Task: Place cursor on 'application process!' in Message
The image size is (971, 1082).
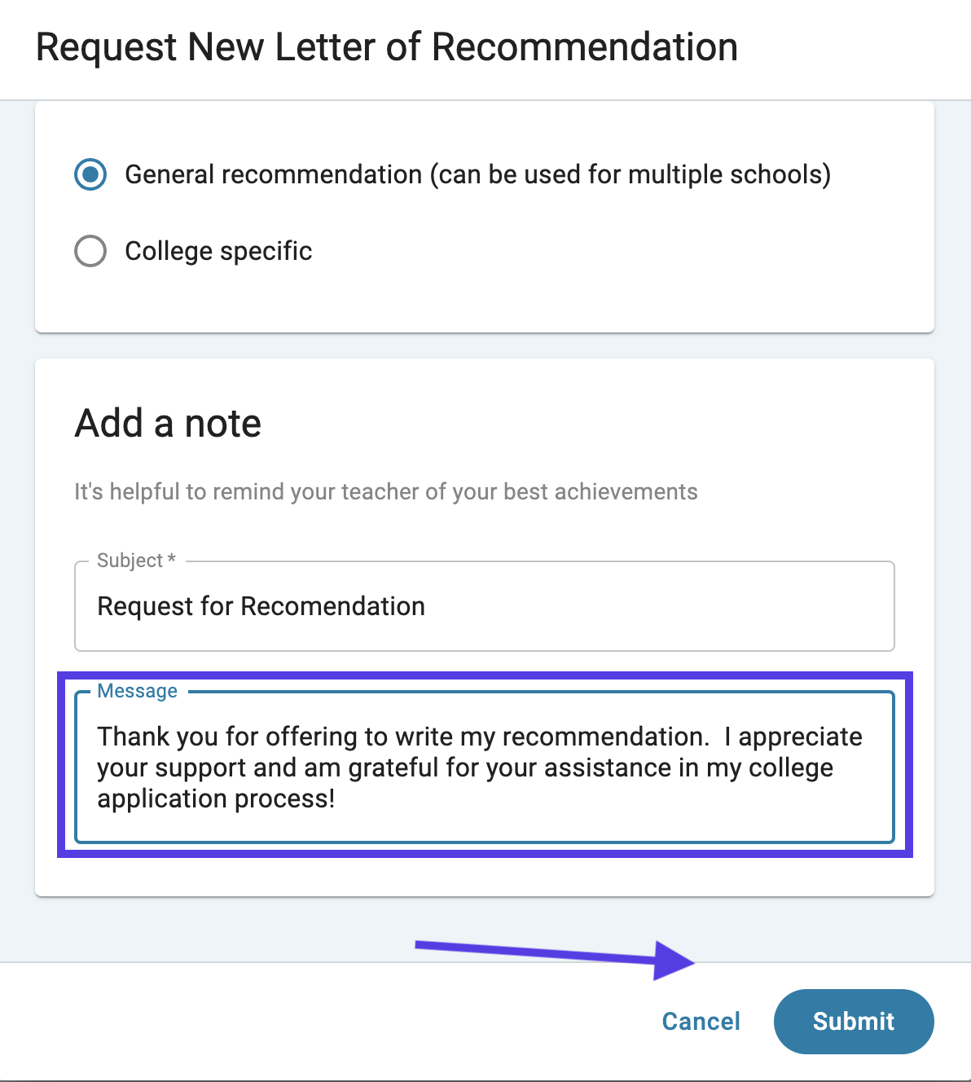Action: pos(216,798)
